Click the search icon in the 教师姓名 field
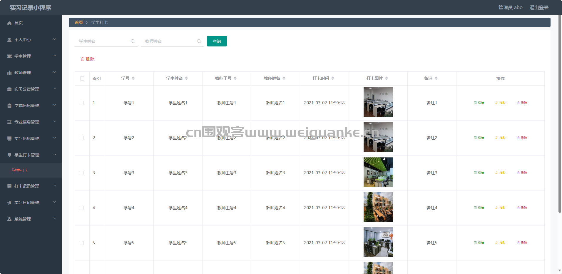The width and height of the screenshot is (562, 274). point(199,41)
